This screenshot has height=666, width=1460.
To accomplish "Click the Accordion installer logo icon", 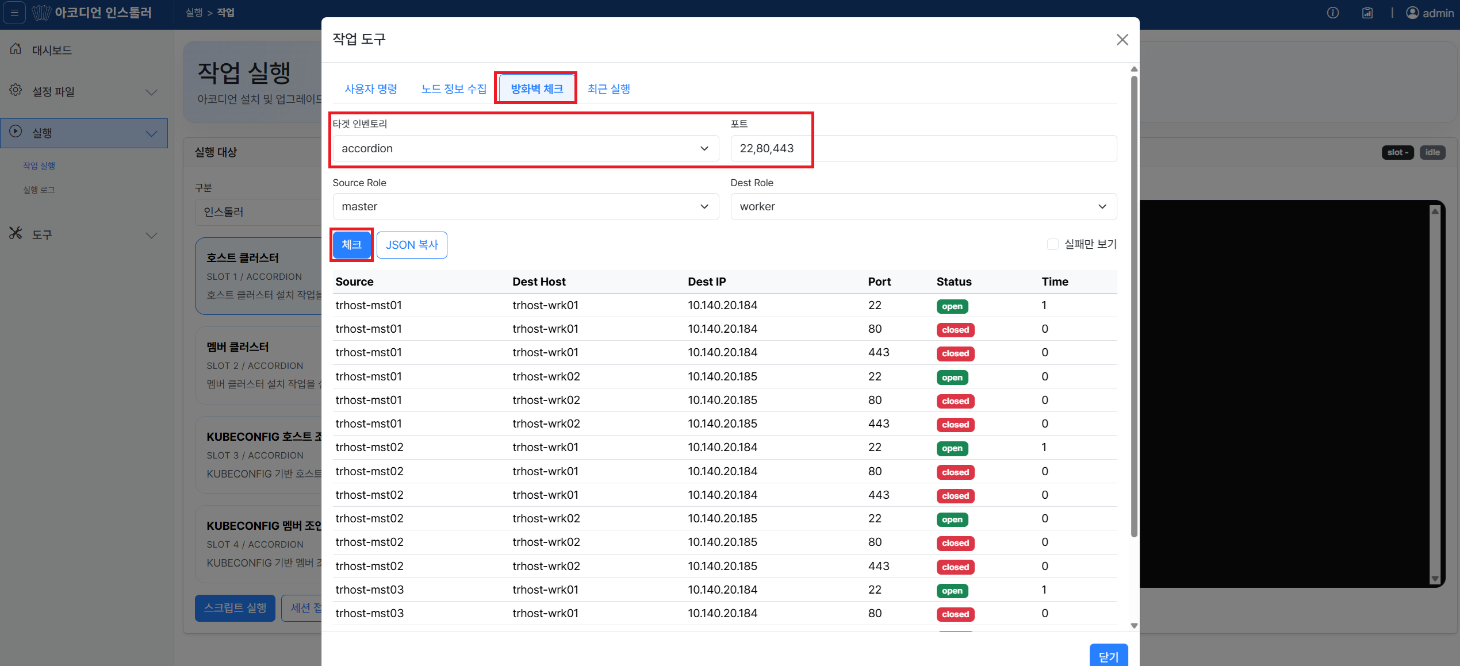I will tap(41, 13).
